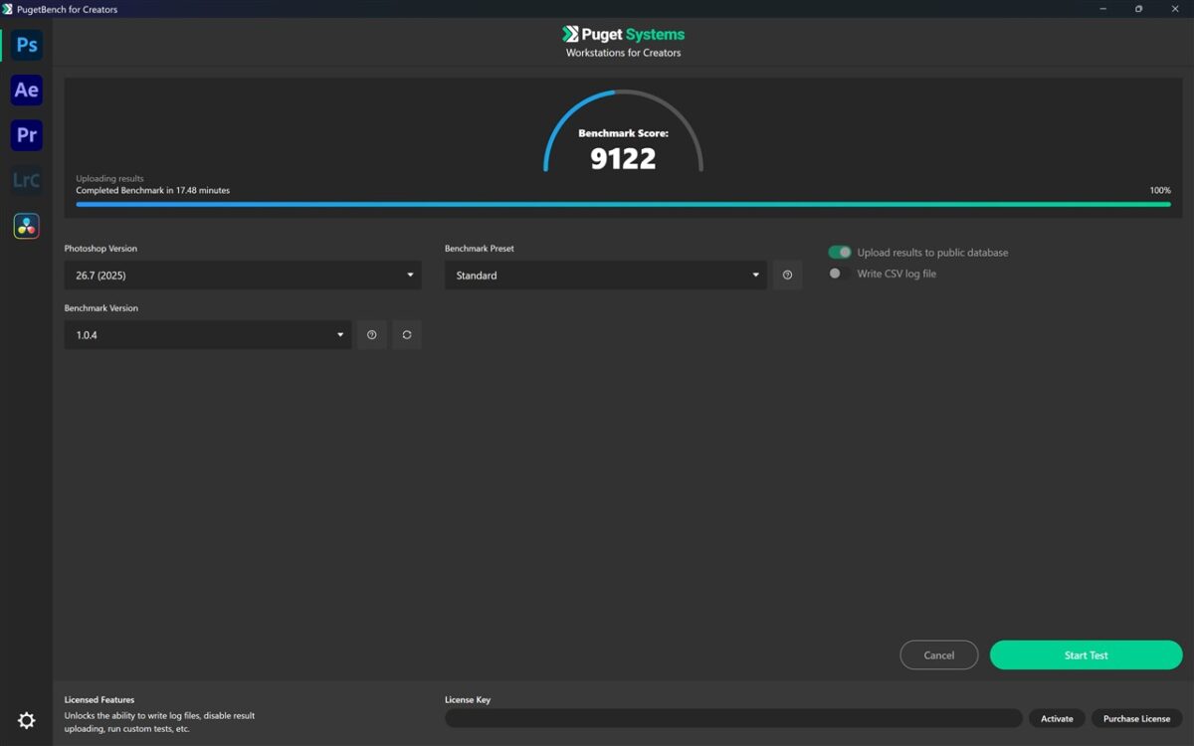Open the After Effects benchmark
Screen dimensions: 1194x746
click(x=27, y=91)
